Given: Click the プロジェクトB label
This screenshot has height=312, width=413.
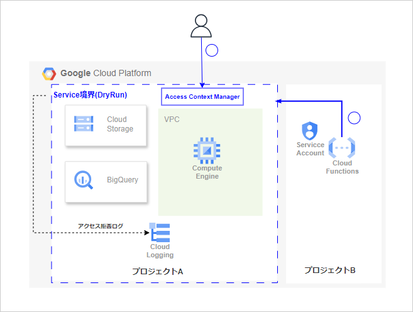Looking at the screenshot, I should tap(330, 270).
